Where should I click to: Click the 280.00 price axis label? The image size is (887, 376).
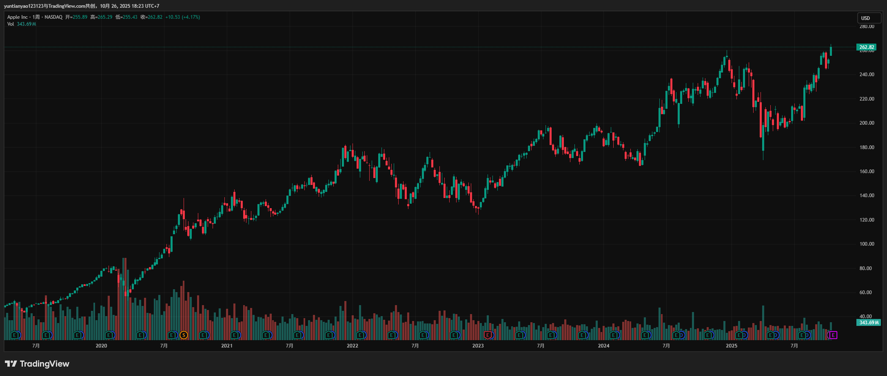[x=867, y=26]
